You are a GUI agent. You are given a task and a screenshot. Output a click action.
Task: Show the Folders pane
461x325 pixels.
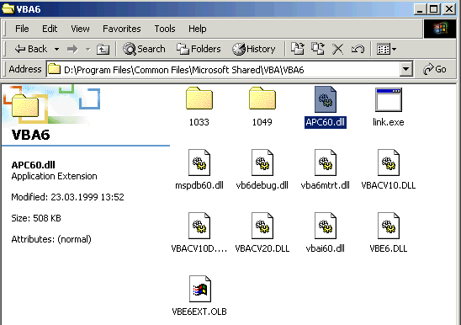199,49
